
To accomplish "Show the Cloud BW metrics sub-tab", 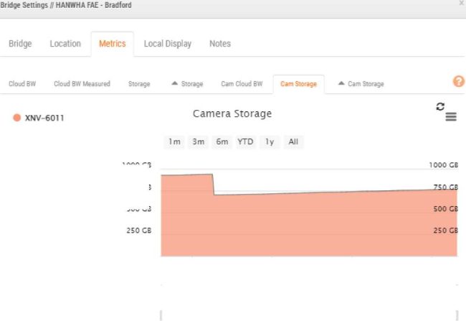I will [22, 84].
